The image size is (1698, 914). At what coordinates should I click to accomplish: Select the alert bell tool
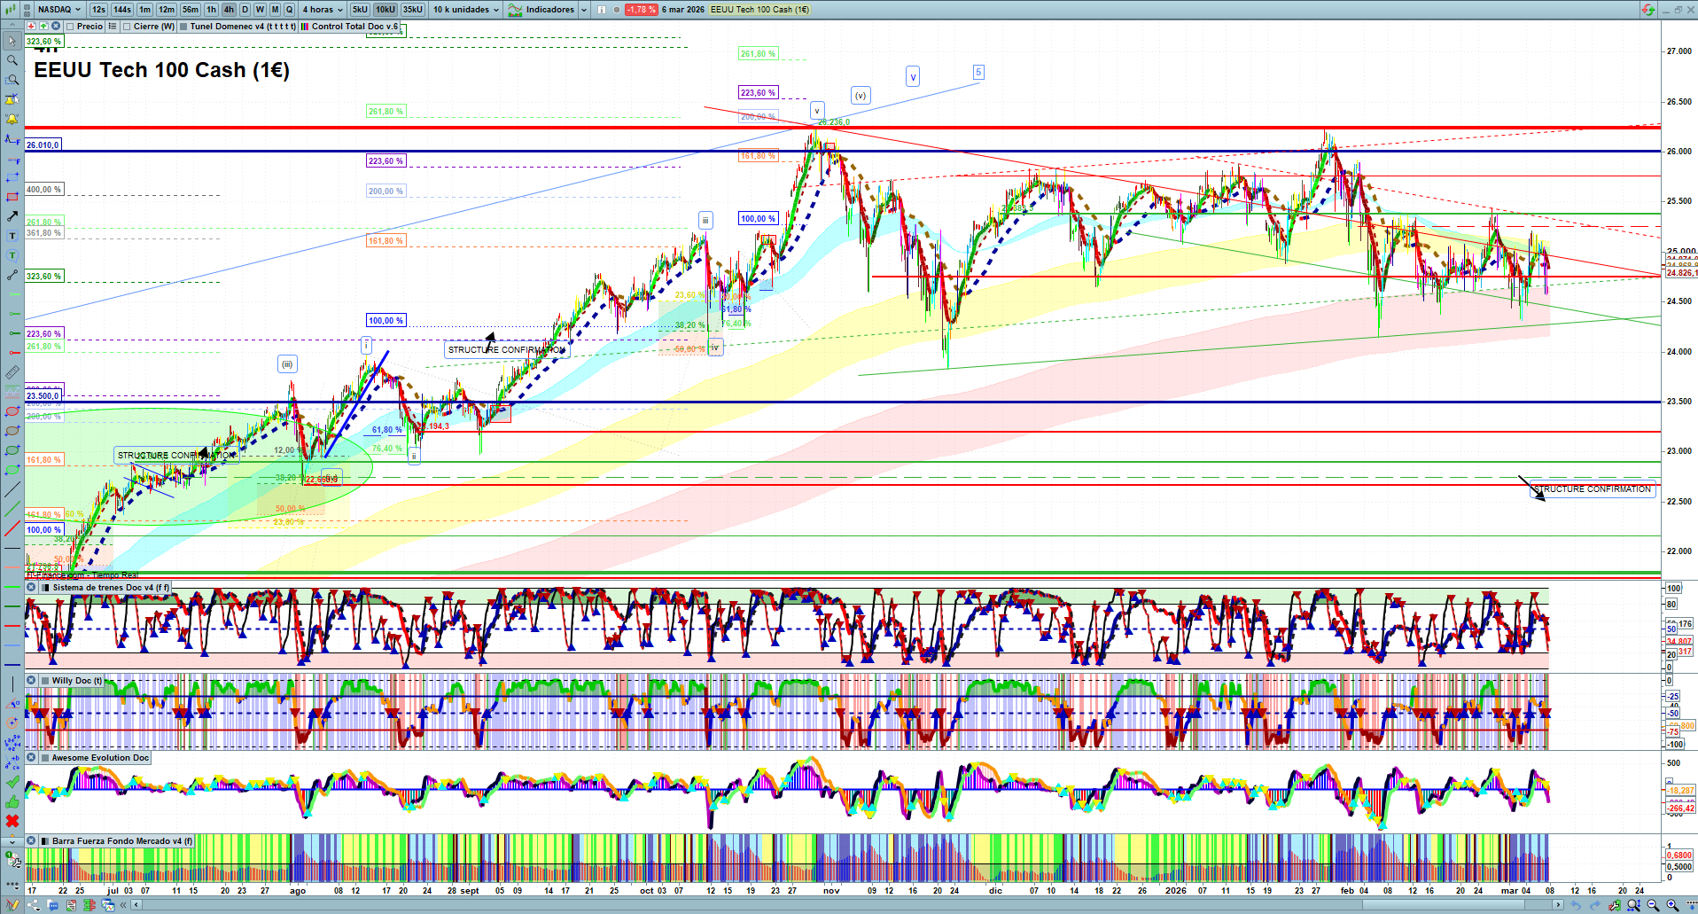[12, 119]
